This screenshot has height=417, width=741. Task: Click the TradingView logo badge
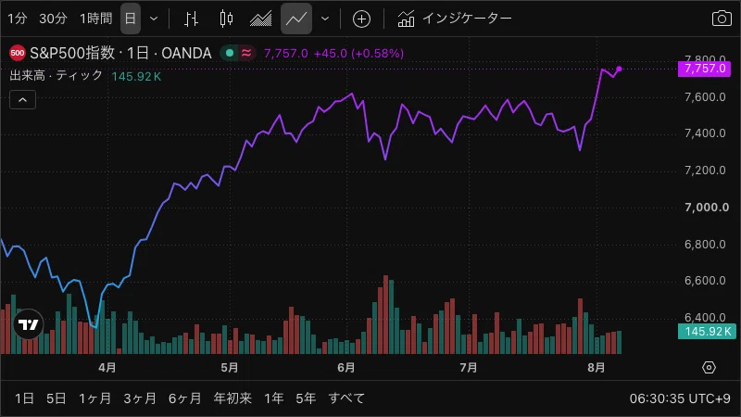pyautogui.click(x=28, y=324)
